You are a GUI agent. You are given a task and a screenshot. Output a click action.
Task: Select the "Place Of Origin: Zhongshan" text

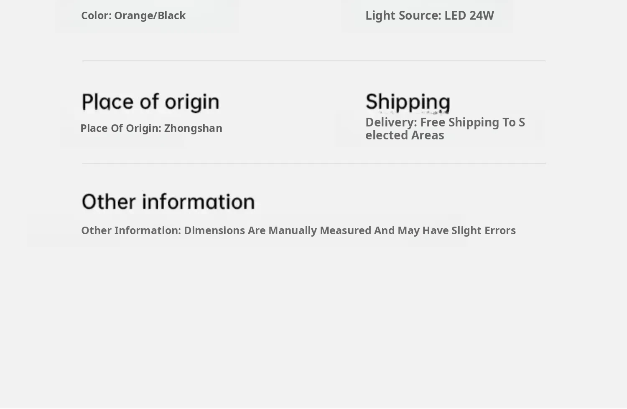[151, 128]
